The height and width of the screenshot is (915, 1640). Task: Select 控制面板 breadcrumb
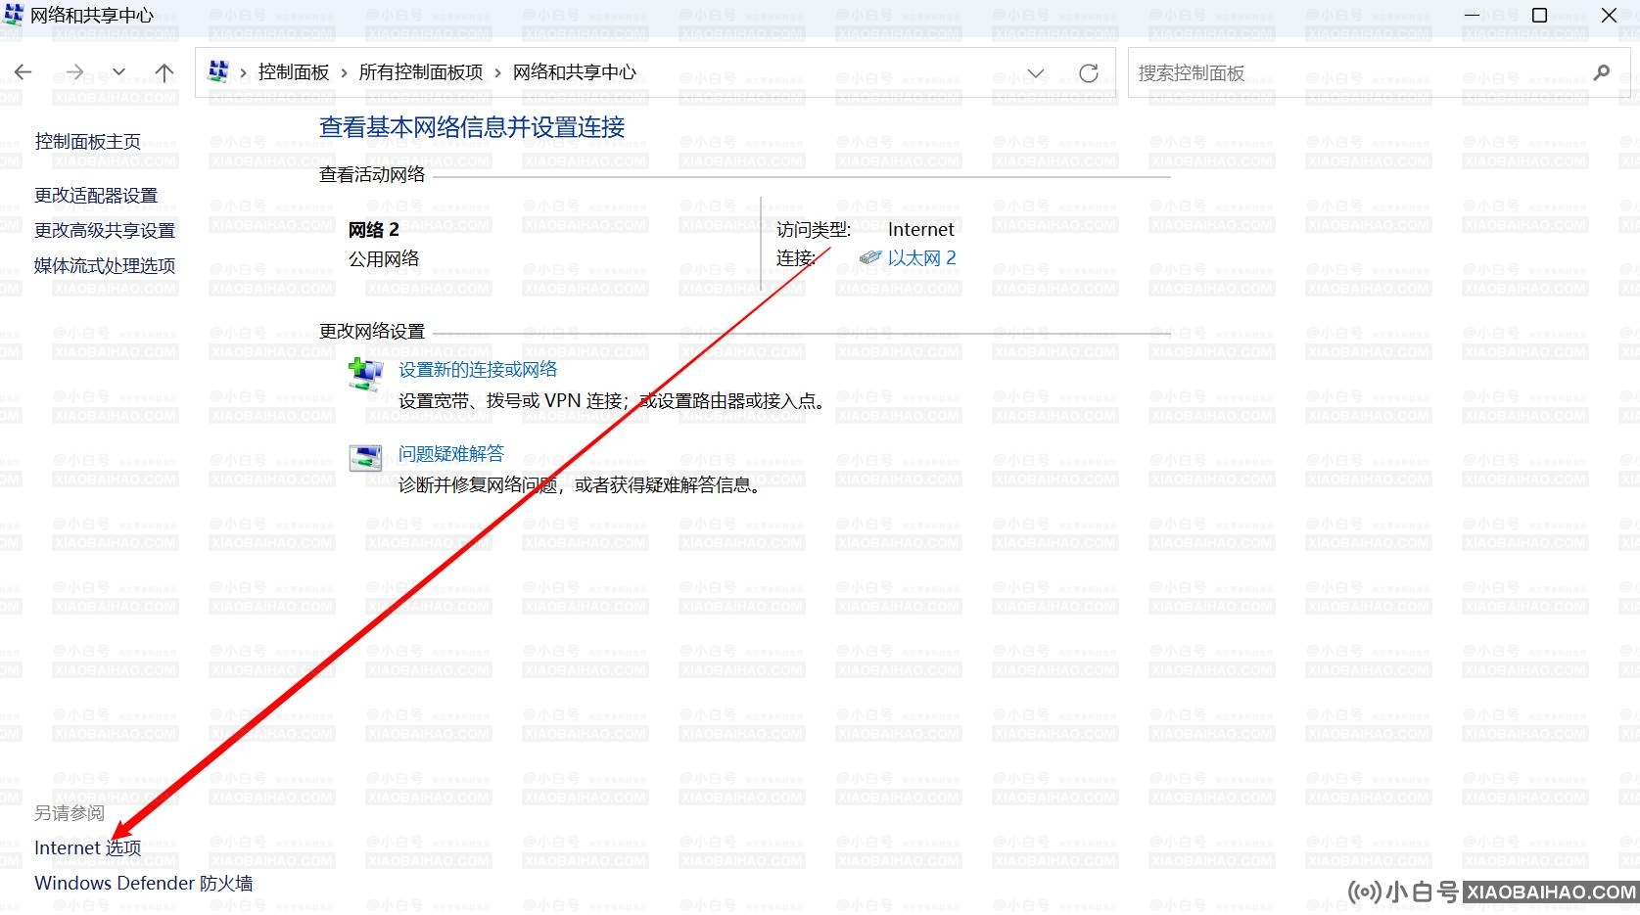pos(294,72)
